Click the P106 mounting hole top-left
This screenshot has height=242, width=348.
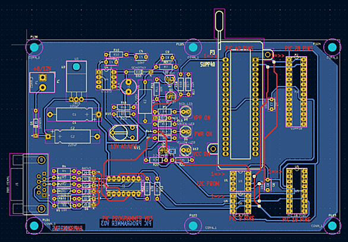(34, 47)
